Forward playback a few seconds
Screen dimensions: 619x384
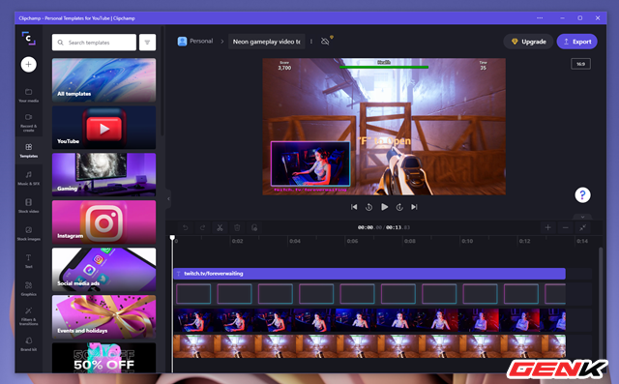pyautogui.click(x=399, y=207)
